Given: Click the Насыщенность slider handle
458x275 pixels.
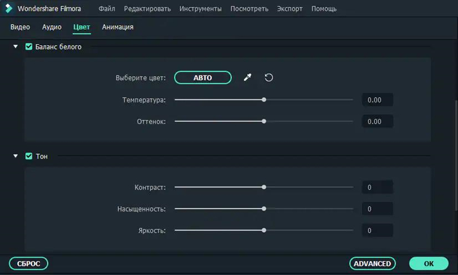Looking at the screenshot, I should (264, 209).
